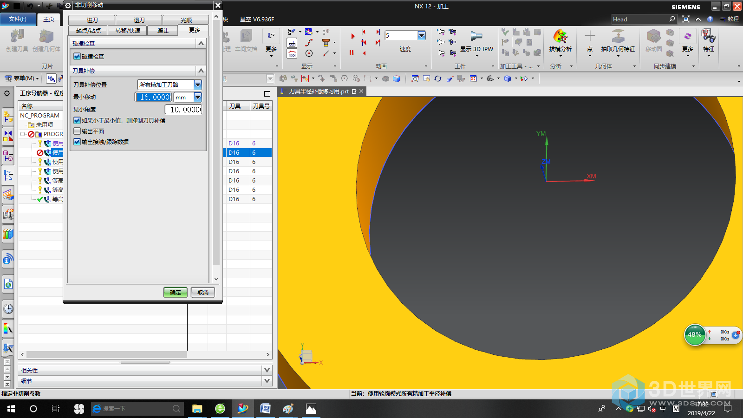Image resolution: width=743 pixels, height=418 pixels.
Task: Open the Menu (菜单) dropdown
Action: click(22, 78)
